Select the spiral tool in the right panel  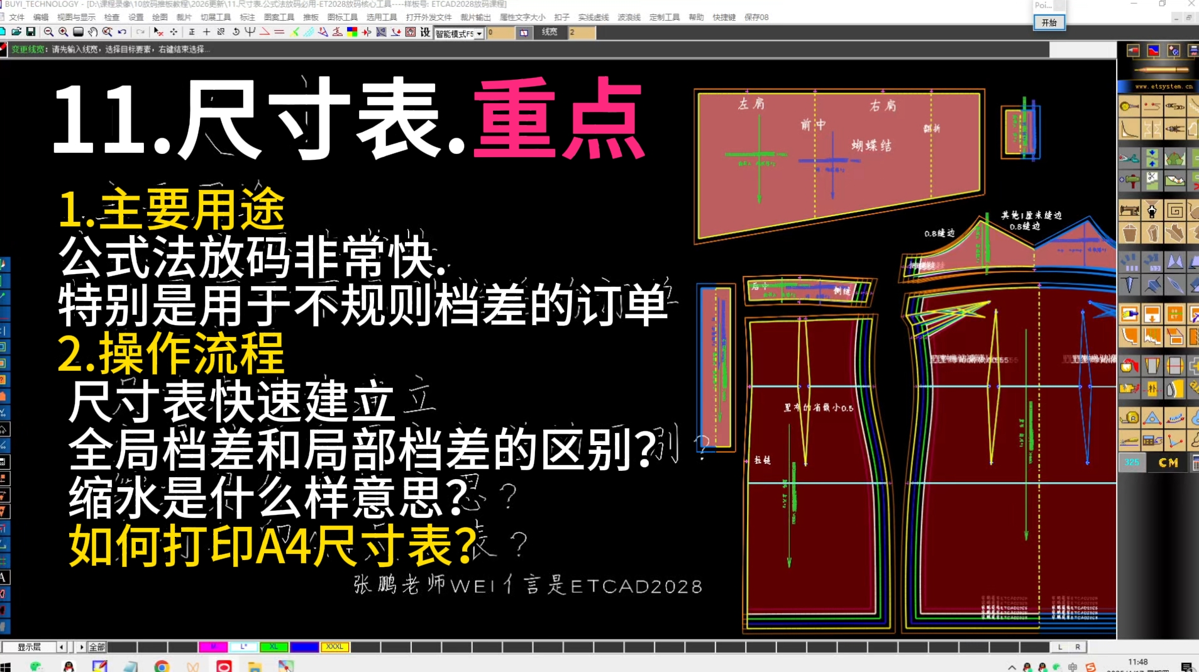(x=1174, y=209)
